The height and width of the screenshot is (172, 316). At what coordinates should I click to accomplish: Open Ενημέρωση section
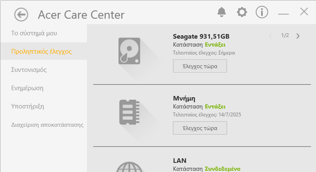(27, 88)
